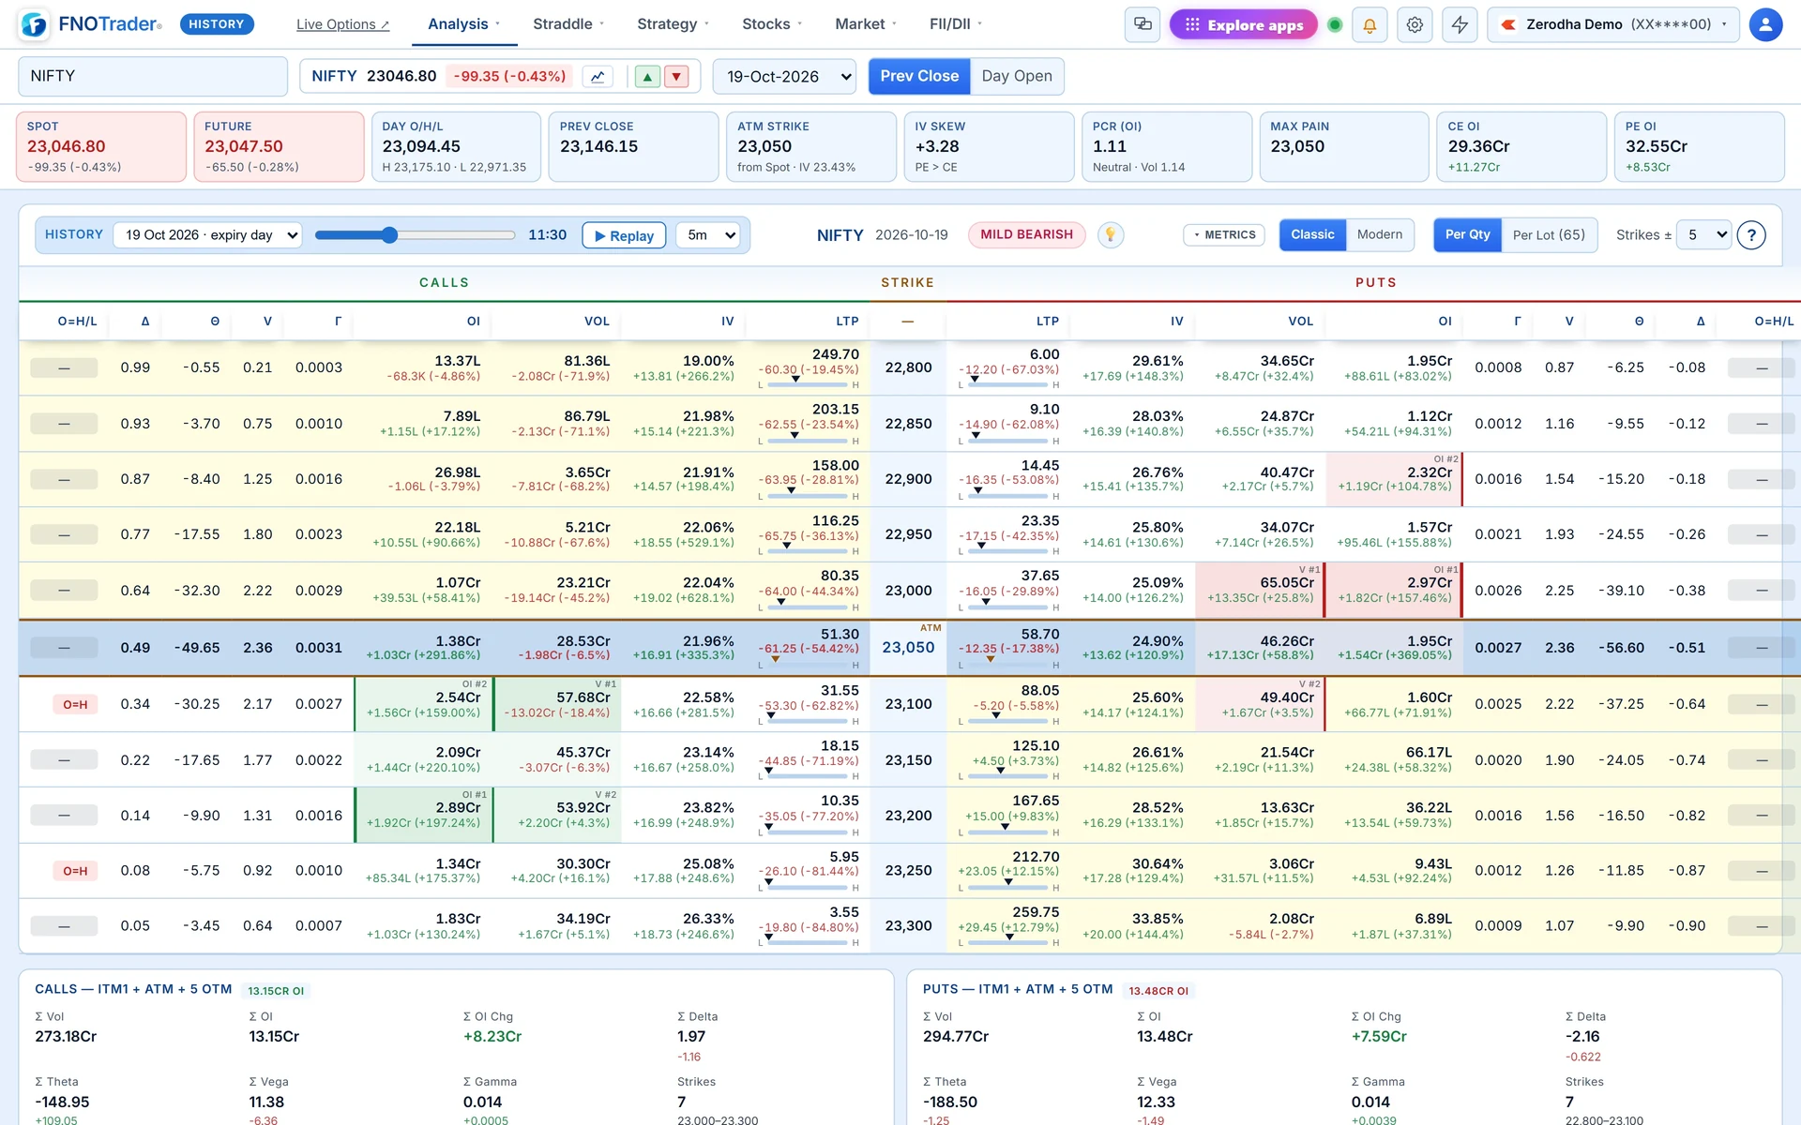The height and width of the screenshot is (1125, 1801).
Task: Click the PCR (OI) 1.11 card
Action: coord(1167,146)
